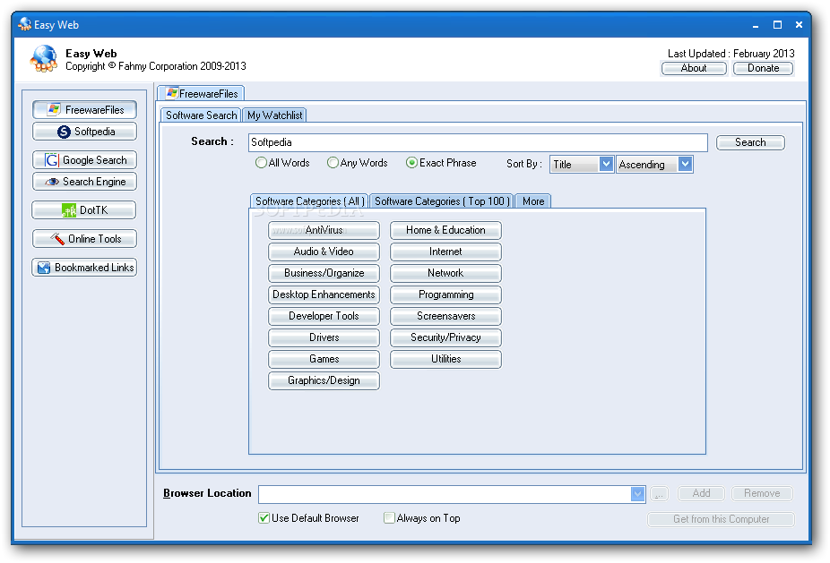Browse the Graphics/Design category
Image resolution: width=830 pixels, height=563 pixels.
click(324, 380)
